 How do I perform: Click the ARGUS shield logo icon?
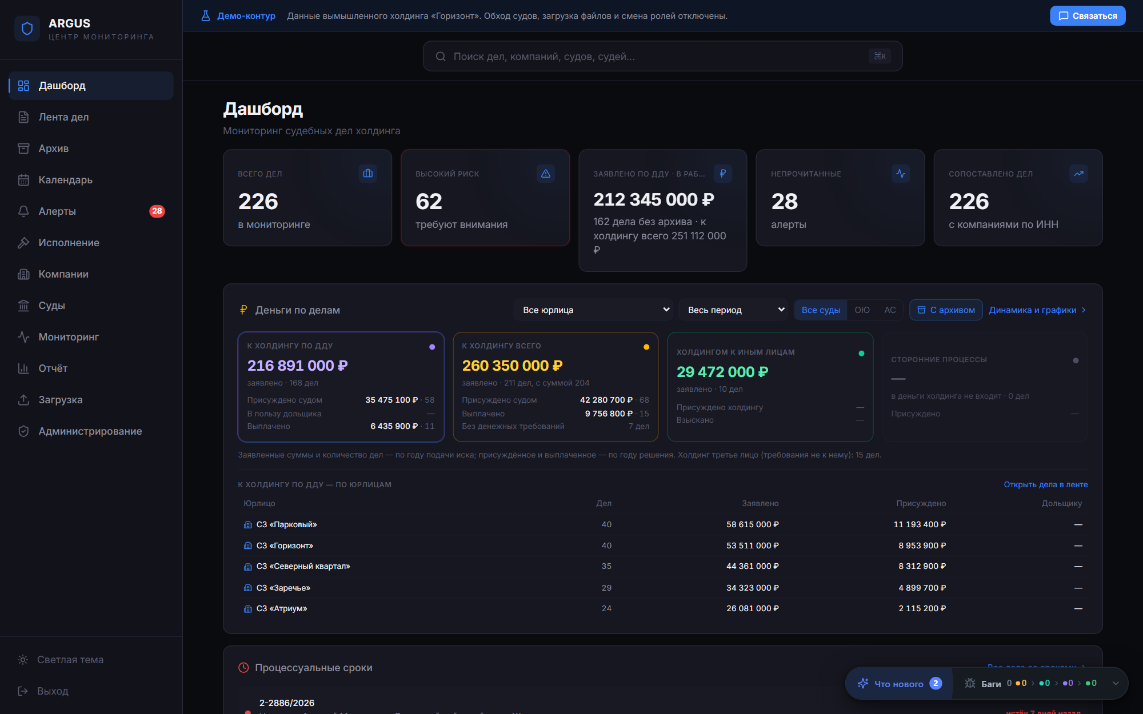coord(27,29)
